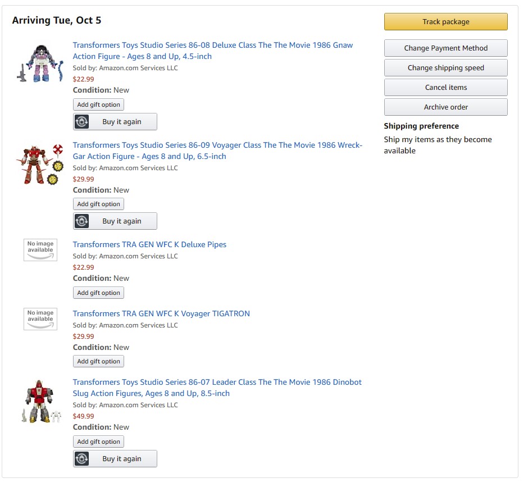Image resolution: width=528 pixels, height=487 pixels.
Task: Add gift option for the Gnaw figure
Action: [99, 104]
